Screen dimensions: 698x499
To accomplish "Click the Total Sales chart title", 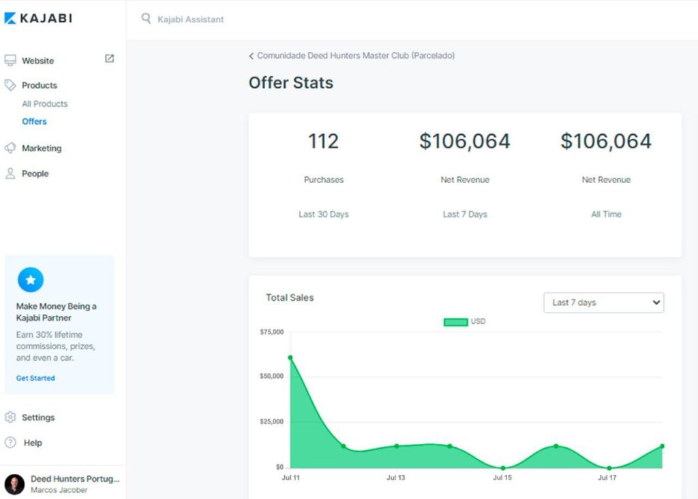I will click(x=290, y=297).
